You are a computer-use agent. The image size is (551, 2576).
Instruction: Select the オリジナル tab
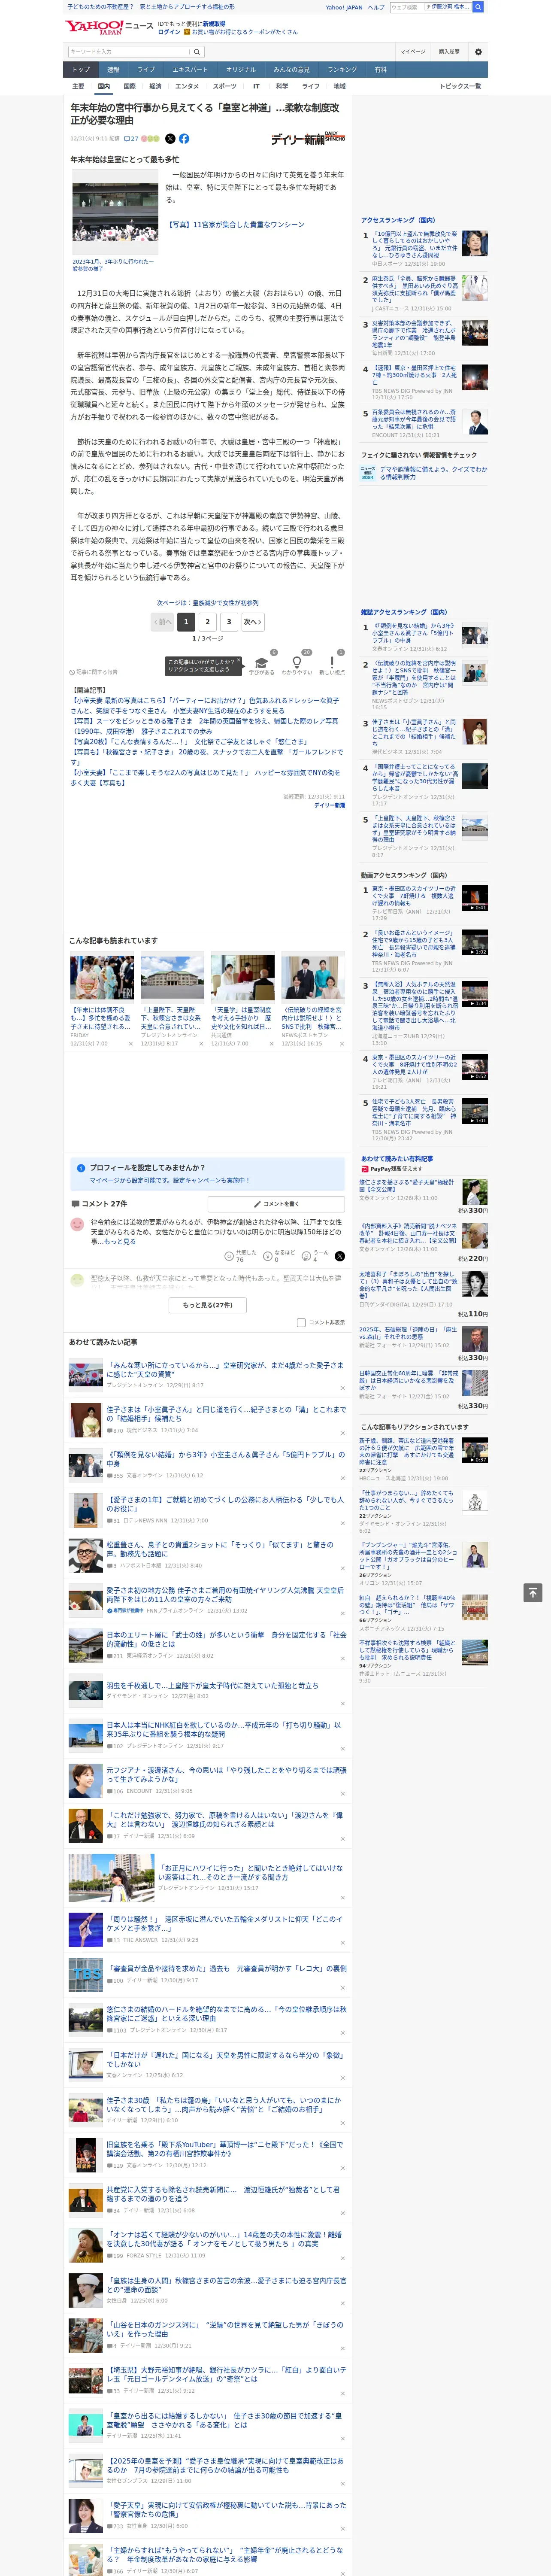241,70
